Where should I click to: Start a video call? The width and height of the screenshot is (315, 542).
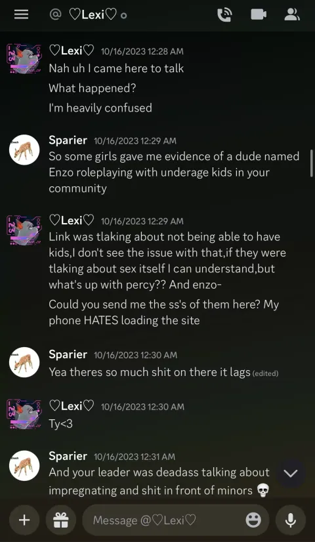(x=259, y=14)
